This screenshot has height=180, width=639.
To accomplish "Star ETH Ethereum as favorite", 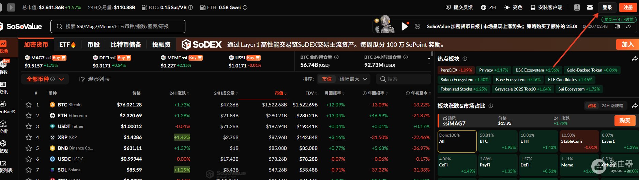I will [x=29, y=116].
